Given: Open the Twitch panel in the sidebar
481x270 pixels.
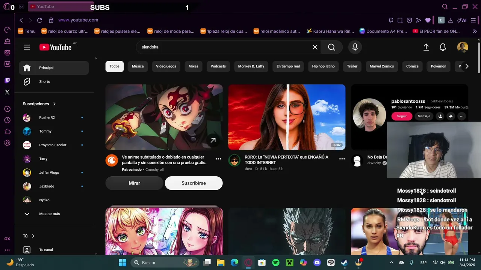Looking at the screenshot, I should [7, 80].
